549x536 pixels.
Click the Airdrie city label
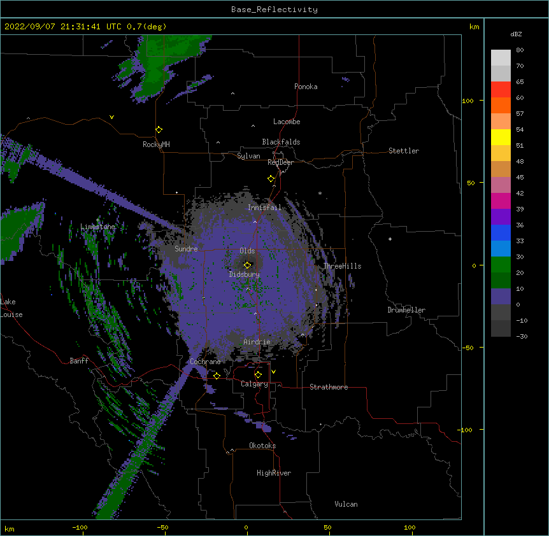tap(257, 342)
